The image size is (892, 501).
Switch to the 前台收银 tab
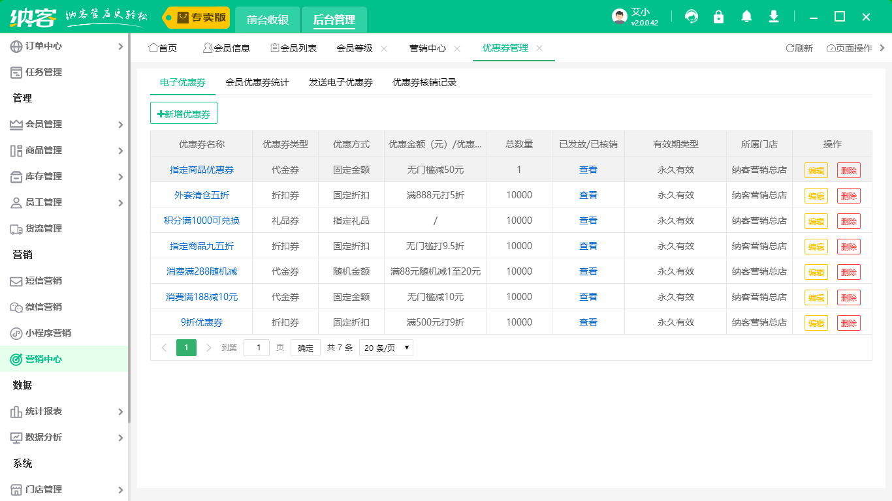click(x=268, y=20)
